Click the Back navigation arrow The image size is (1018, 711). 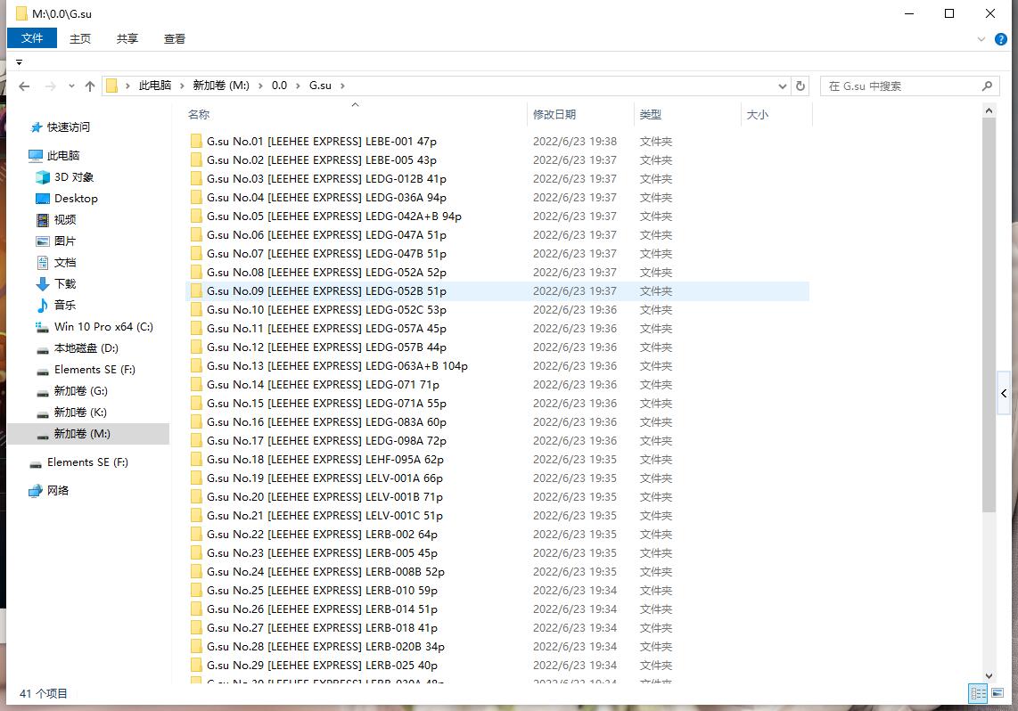coord(24,86)
